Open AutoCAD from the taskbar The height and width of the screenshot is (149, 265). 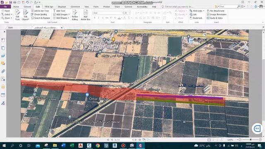point(81,145)
